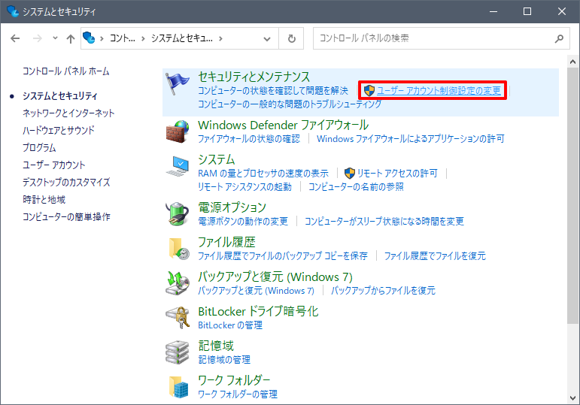The width and height of the screenshot is (580, 405).
Task: Click the scrollbar down arrow
Action: [x=572, y=398]
